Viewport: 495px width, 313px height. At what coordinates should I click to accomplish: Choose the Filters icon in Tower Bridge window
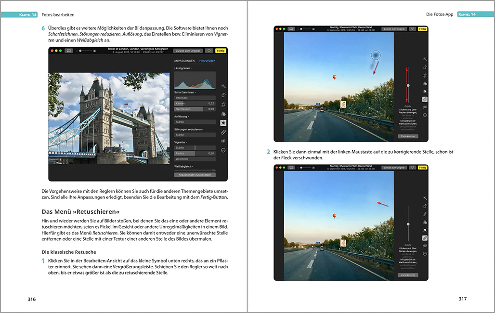click(x=223, y=114)
